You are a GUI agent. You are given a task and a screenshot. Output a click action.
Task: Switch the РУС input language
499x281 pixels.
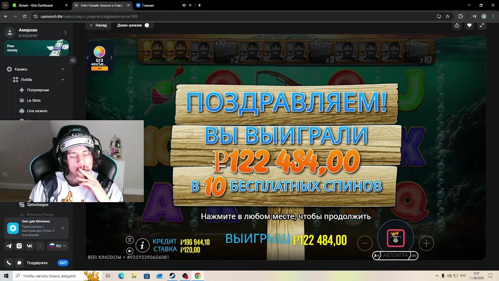464,276
